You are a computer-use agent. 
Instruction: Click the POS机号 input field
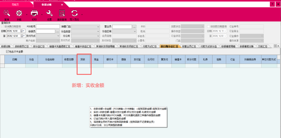[x=48, y=26]
